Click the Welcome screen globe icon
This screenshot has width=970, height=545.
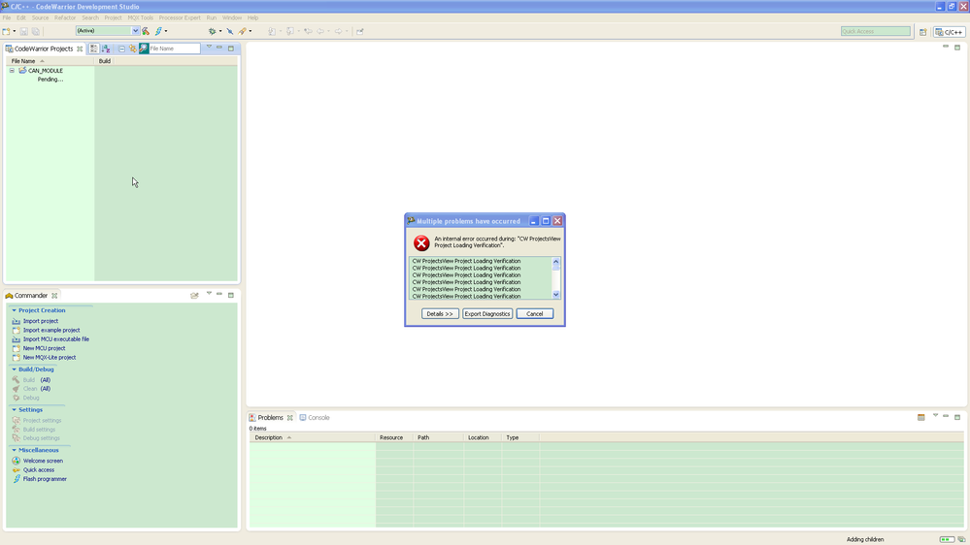(17, 461)
